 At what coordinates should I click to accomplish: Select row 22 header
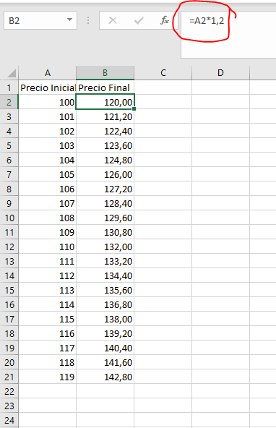9,391
